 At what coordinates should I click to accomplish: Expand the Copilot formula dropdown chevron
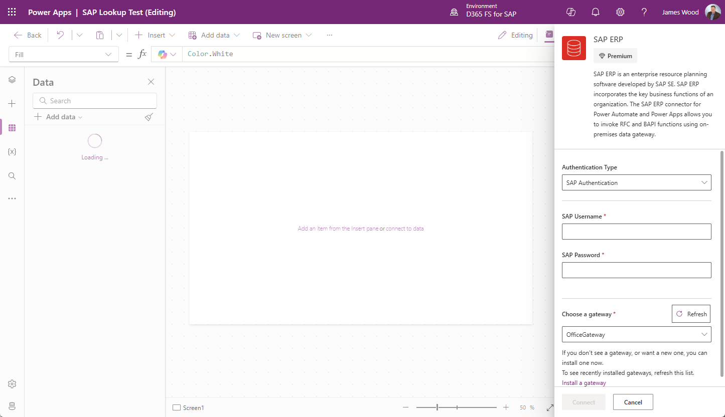click(174, 54)
